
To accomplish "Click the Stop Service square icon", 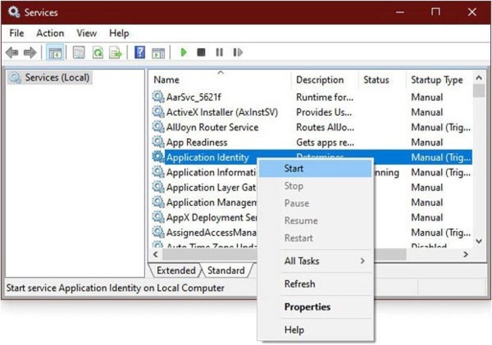I will coord(201,52).
